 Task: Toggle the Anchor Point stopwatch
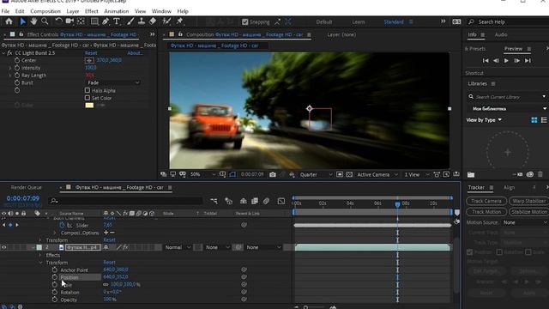point(55,270)
